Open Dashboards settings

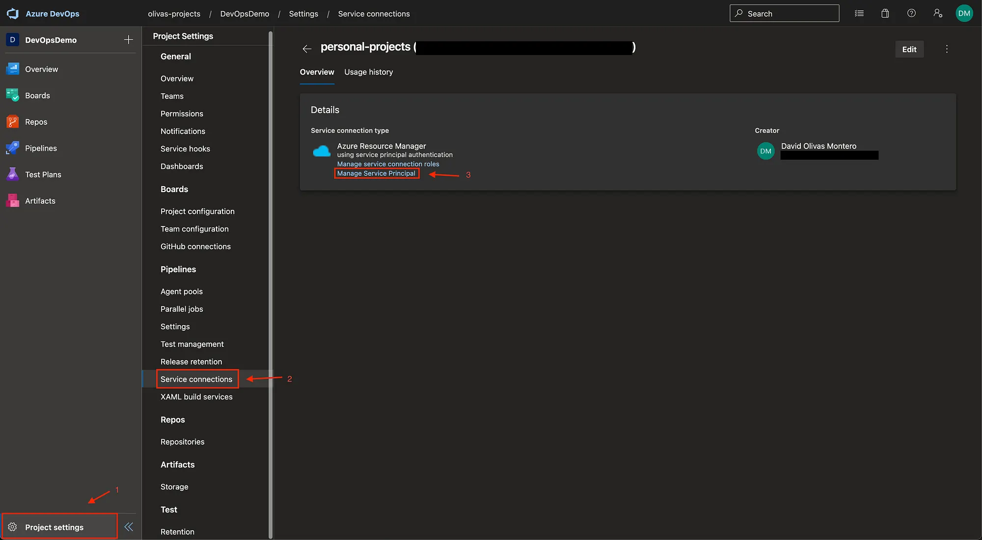coord(182,167)
